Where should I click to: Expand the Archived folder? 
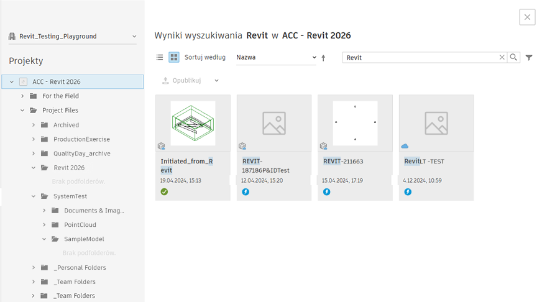click(34, 125)
